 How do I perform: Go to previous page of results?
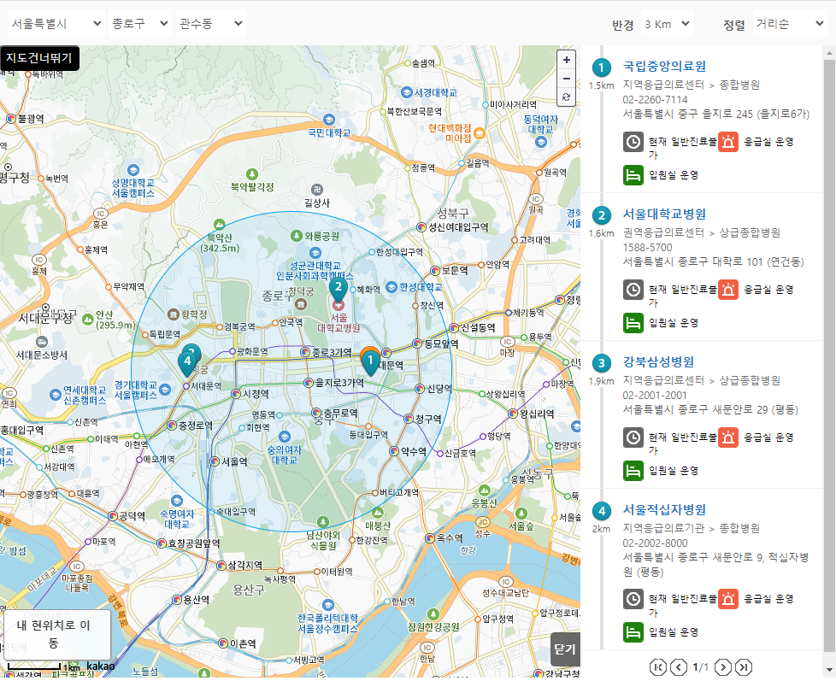point(678,666)
